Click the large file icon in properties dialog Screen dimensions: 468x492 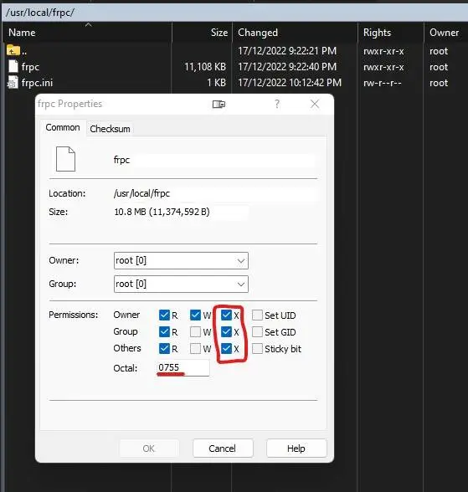click(x=65, y=159)
